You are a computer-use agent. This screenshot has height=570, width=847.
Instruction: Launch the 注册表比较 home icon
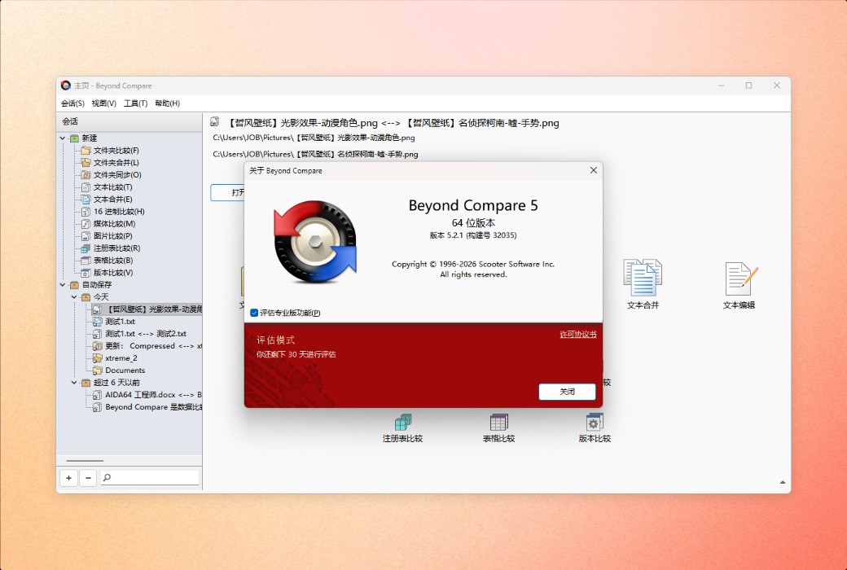coord(402,428)
